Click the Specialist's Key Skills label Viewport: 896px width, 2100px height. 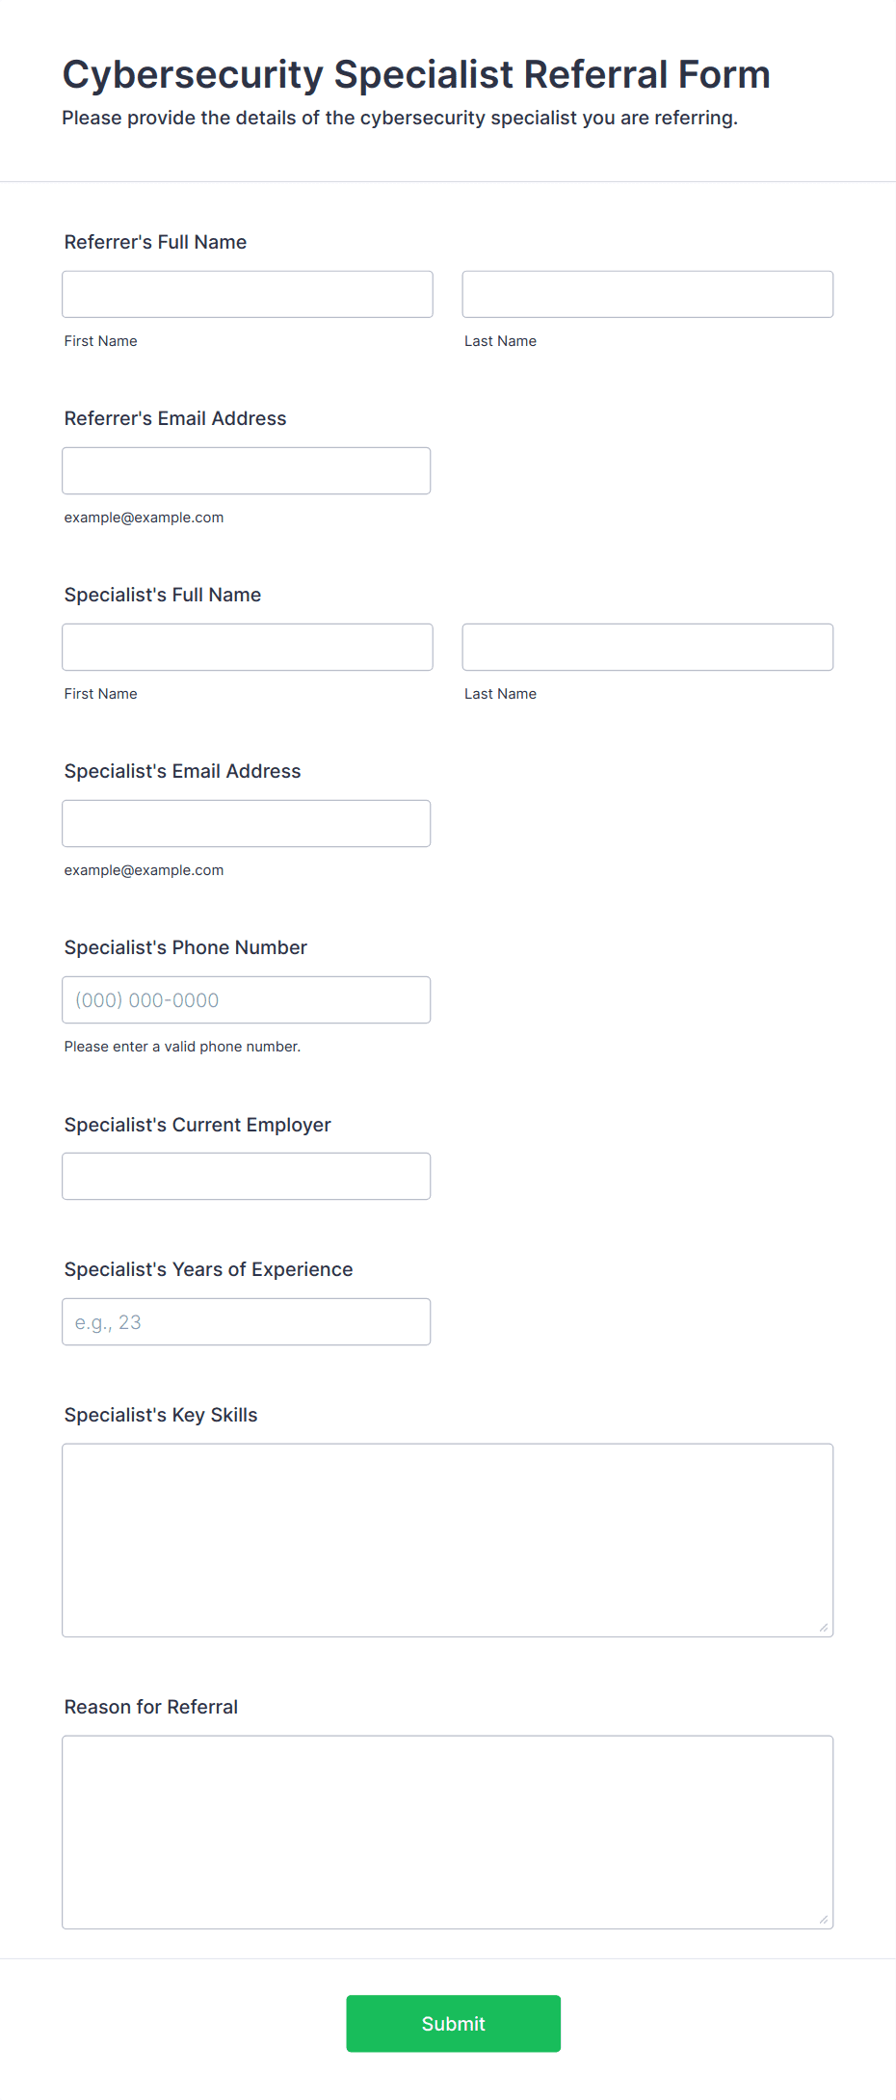click(x=161, y=1415)
